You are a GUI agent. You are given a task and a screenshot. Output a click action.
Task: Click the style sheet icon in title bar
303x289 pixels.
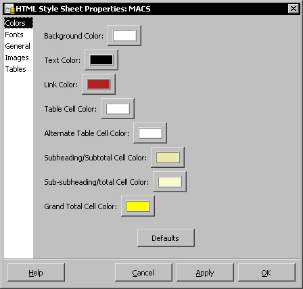(x=10, y=9)
